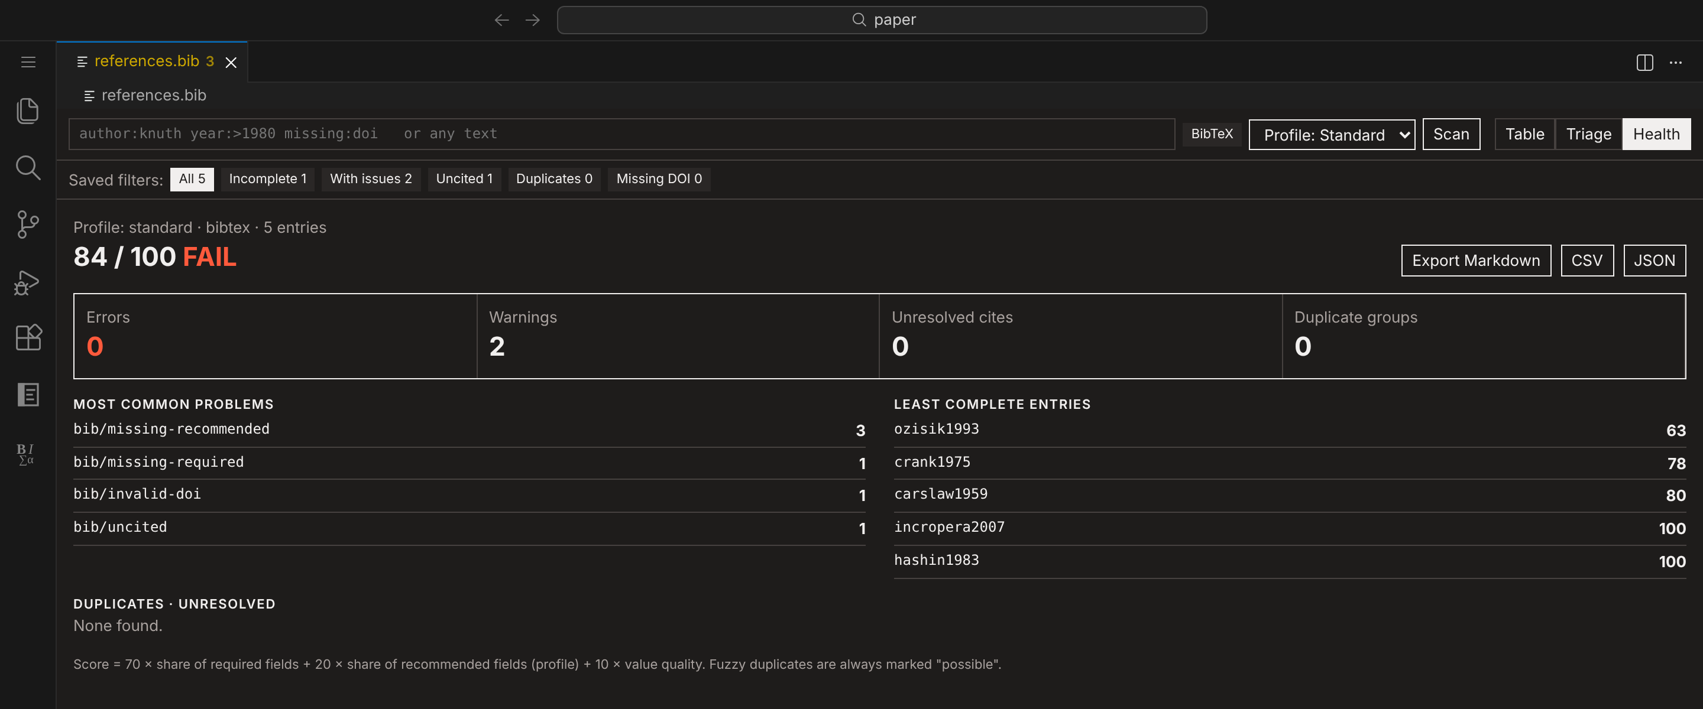Screen dimensions: 1703x709
Task: Click the bib/invalid-doi problem row
Action: (x=469, y=495)
